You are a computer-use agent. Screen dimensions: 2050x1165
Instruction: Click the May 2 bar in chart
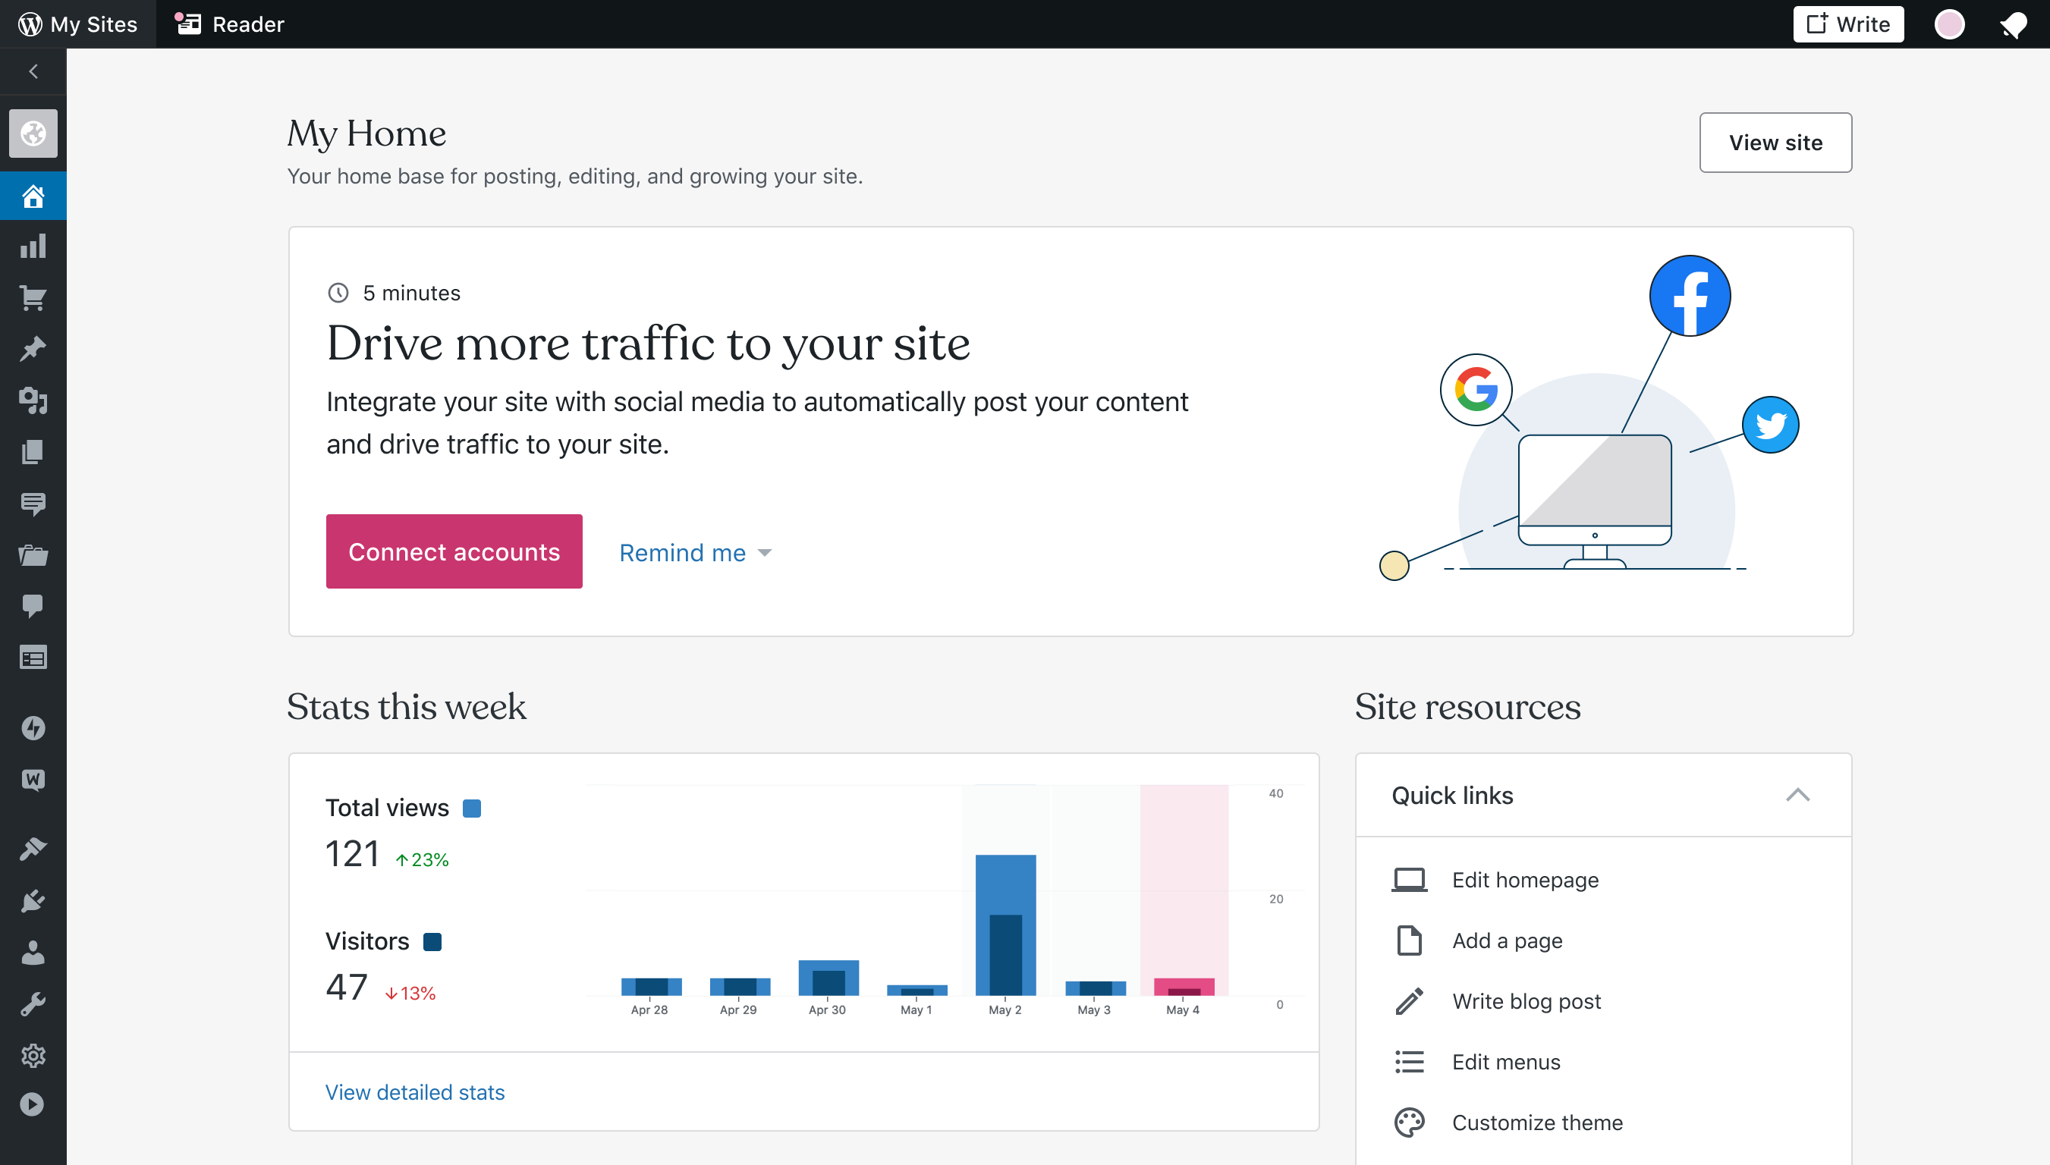(1005, 924)
